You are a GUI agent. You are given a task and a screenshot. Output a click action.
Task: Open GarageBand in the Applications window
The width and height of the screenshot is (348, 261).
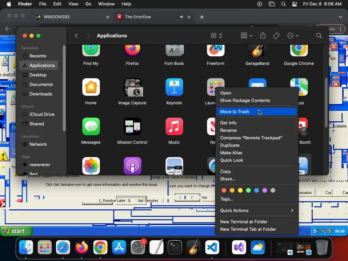coord(257,50)
